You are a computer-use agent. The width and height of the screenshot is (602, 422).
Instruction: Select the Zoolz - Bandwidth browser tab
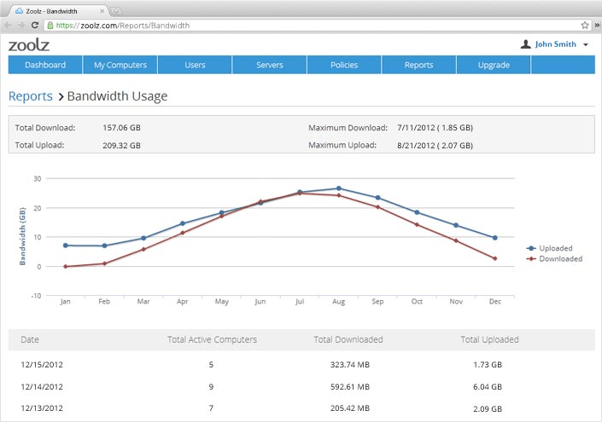[57, 11]
